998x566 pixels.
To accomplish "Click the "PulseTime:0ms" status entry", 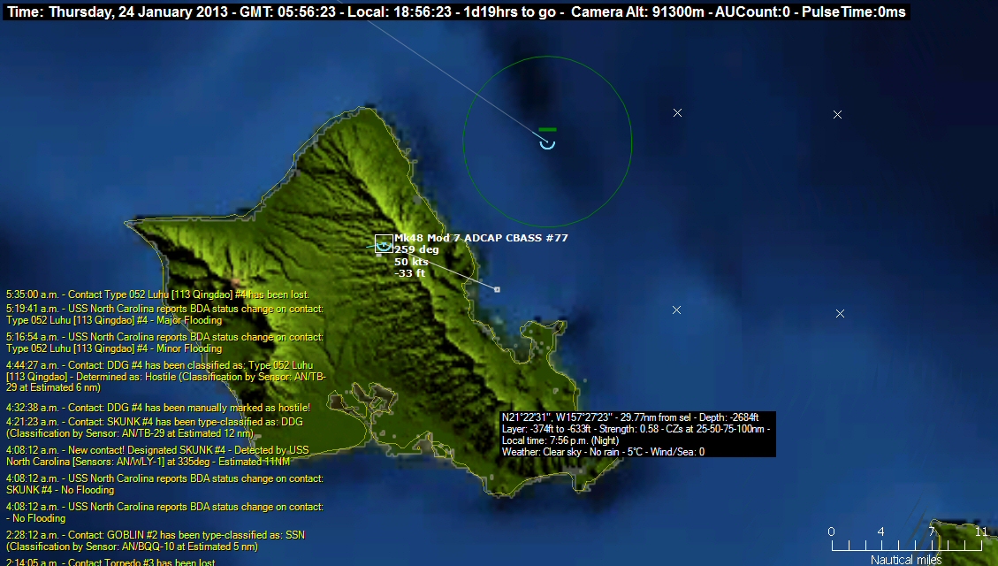I will click(x=854, y=12).
